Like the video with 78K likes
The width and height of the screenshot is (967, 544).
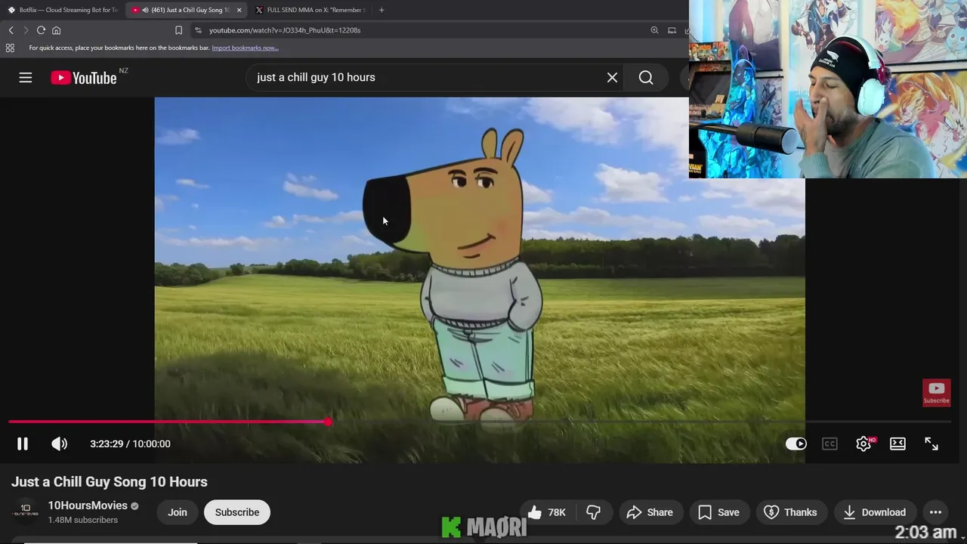(x=548, y=512)
